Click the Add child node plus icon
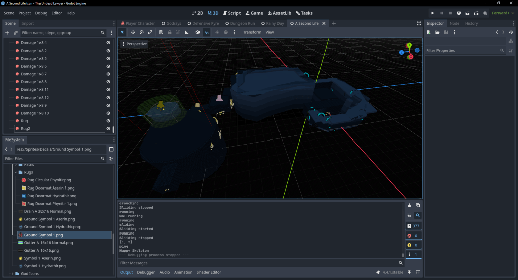 coord(7,32)
